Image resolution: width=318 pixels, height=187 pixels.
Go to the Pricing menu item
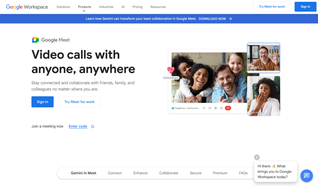pos(137,7)
